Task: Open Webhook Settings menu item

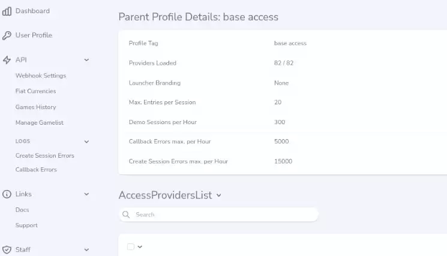Action: (41, 76)
